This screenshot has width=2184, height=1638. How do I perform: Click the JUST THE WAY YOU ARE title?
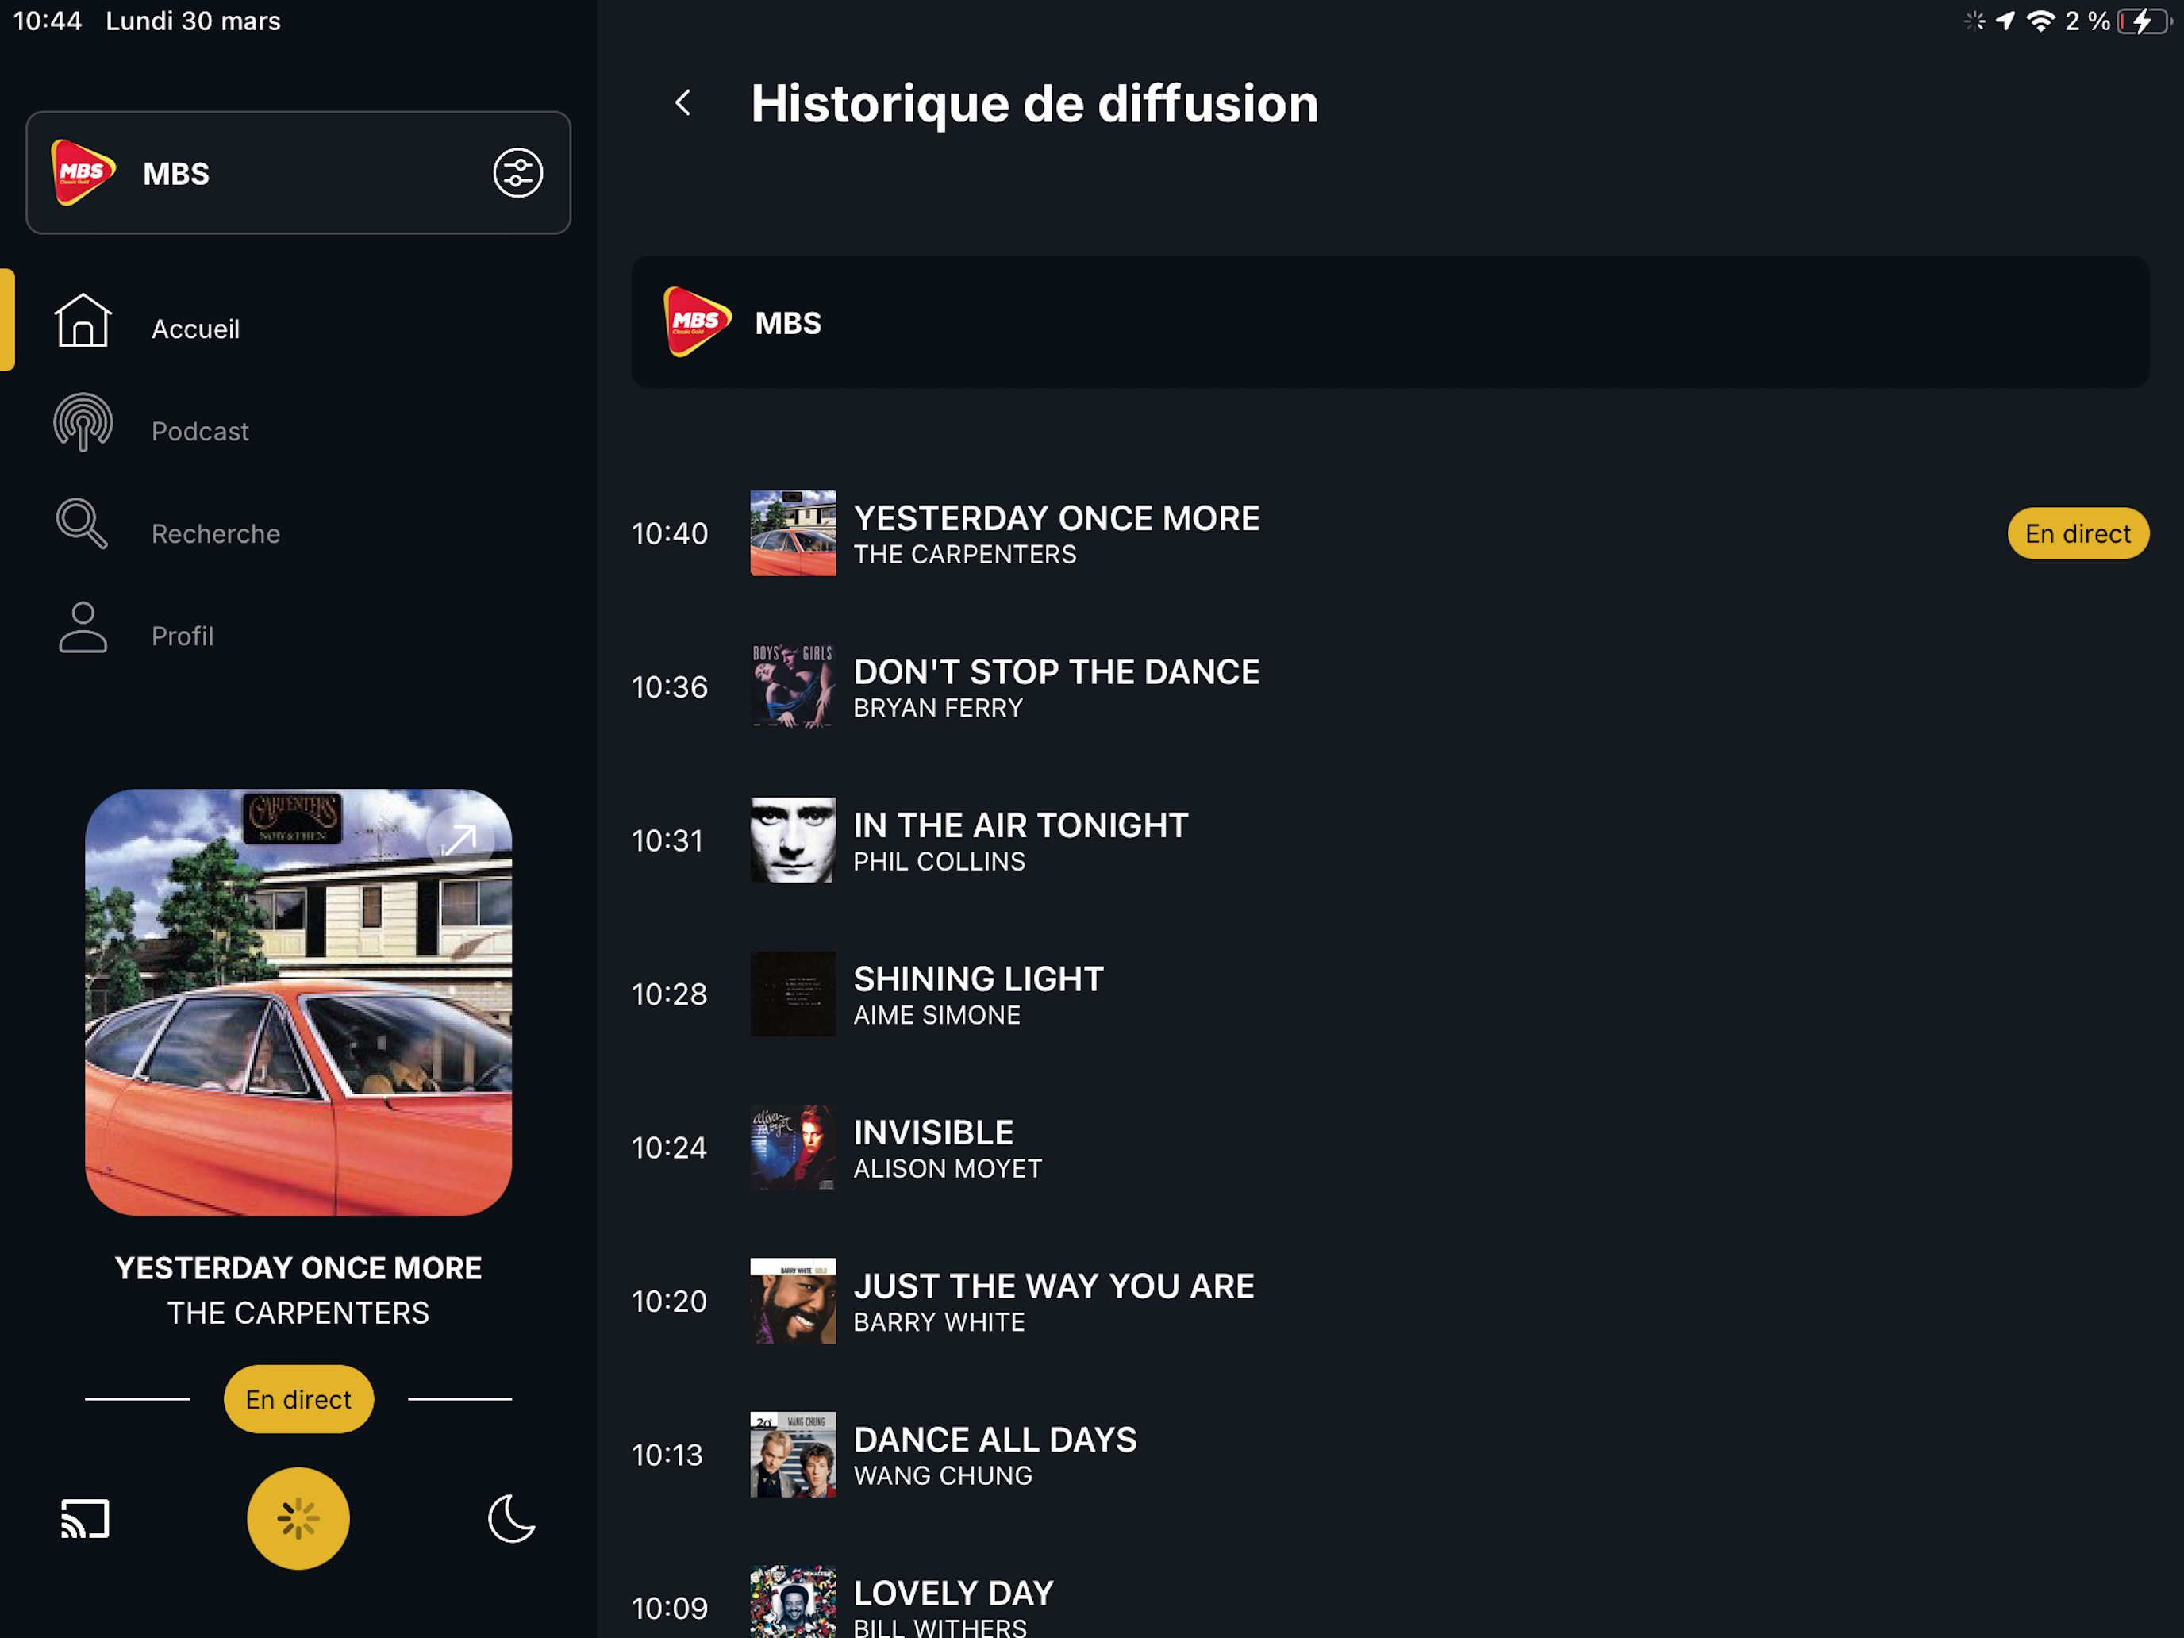tap(1053, 1286)
